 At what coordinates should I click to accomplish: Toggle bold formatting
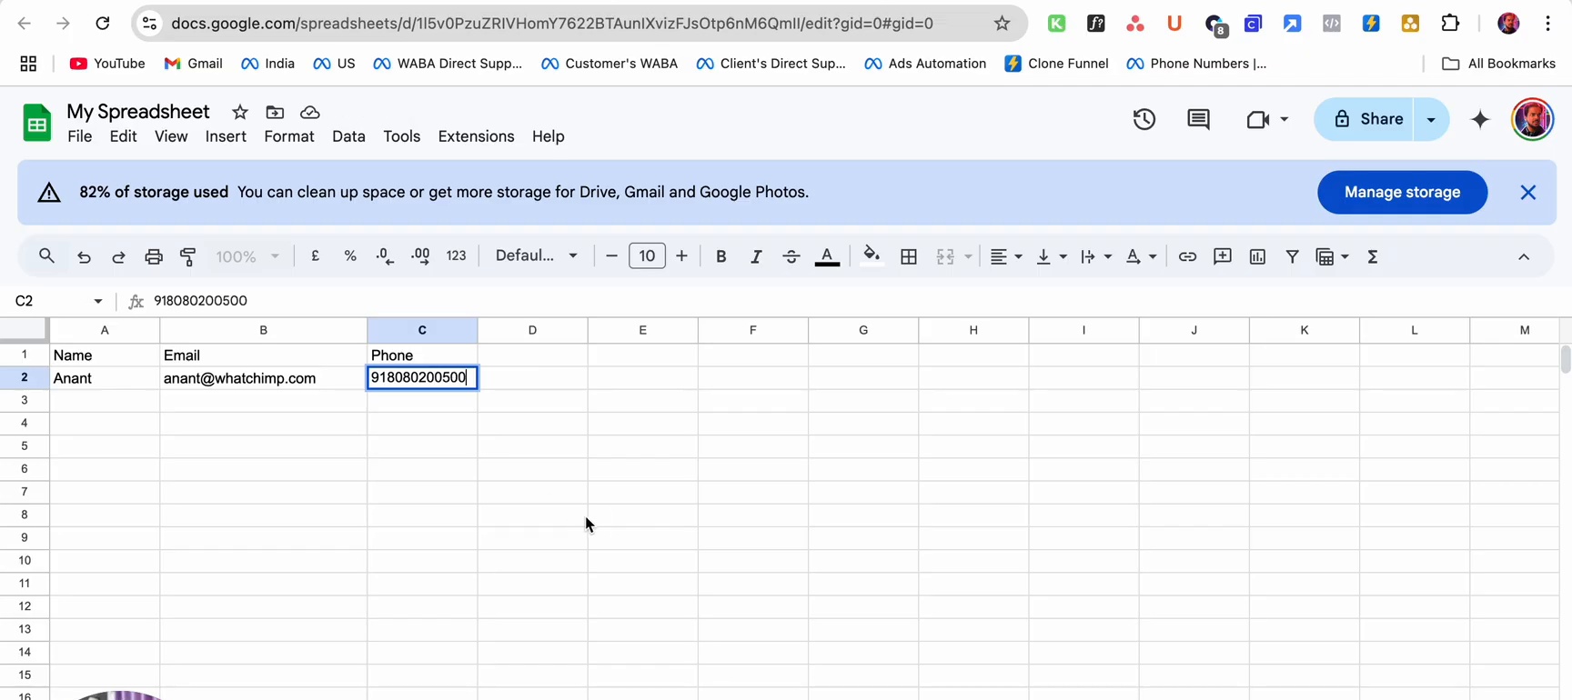click(x=720, y=256)
